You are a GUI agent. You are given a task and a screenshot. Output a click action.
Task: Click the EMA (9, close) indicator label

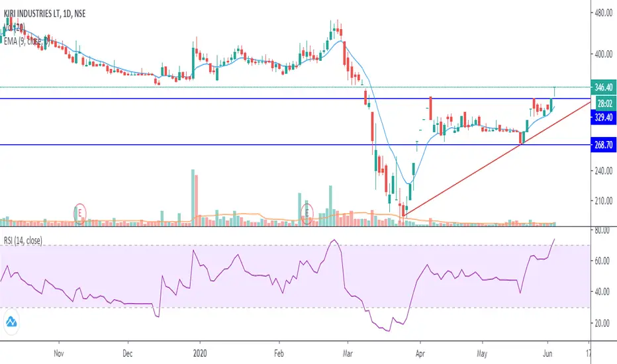click(x=26, y=41)
